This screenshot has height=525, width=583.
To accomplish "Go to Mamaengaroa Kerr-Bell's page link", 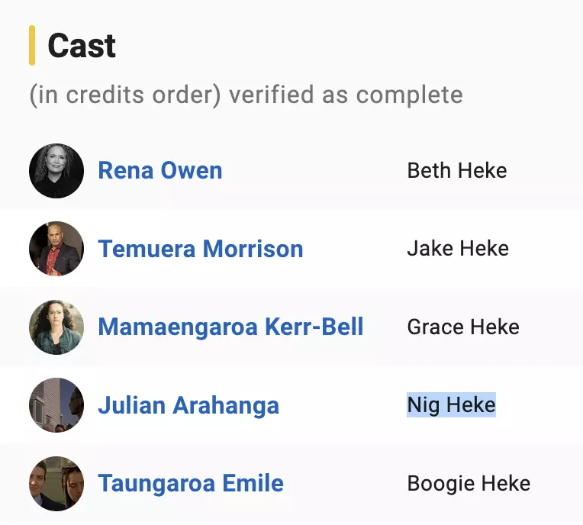I will pos(230,327).
